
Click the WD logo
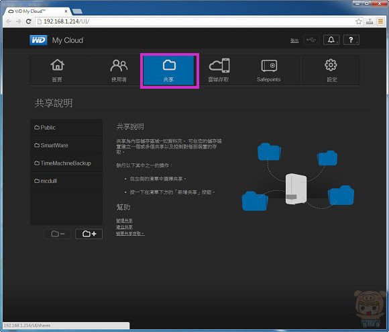[x=38, y=40]
